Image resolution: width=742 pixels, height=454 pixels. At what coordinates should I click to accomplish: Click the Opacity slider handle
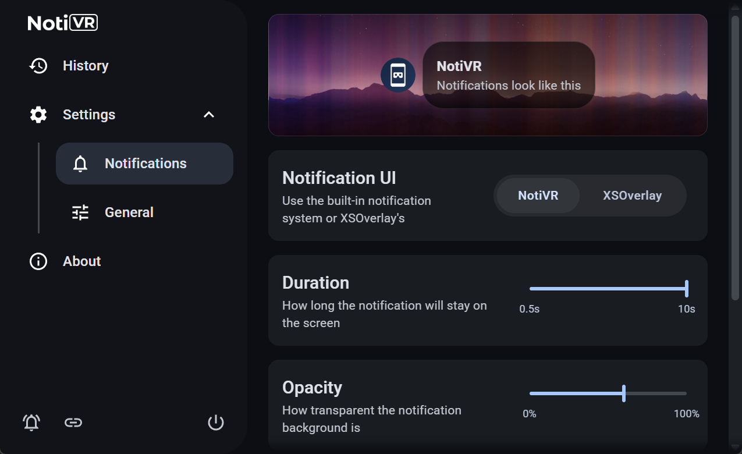tap(624, 393)
